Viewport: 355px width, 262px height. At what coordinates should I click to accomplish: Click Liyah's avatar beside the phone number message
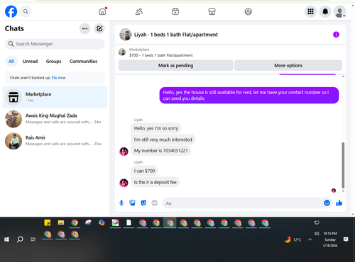124,151
